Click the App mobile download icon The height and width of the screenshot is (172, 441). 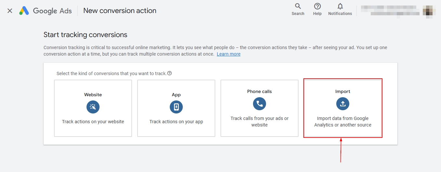point(176,107)
